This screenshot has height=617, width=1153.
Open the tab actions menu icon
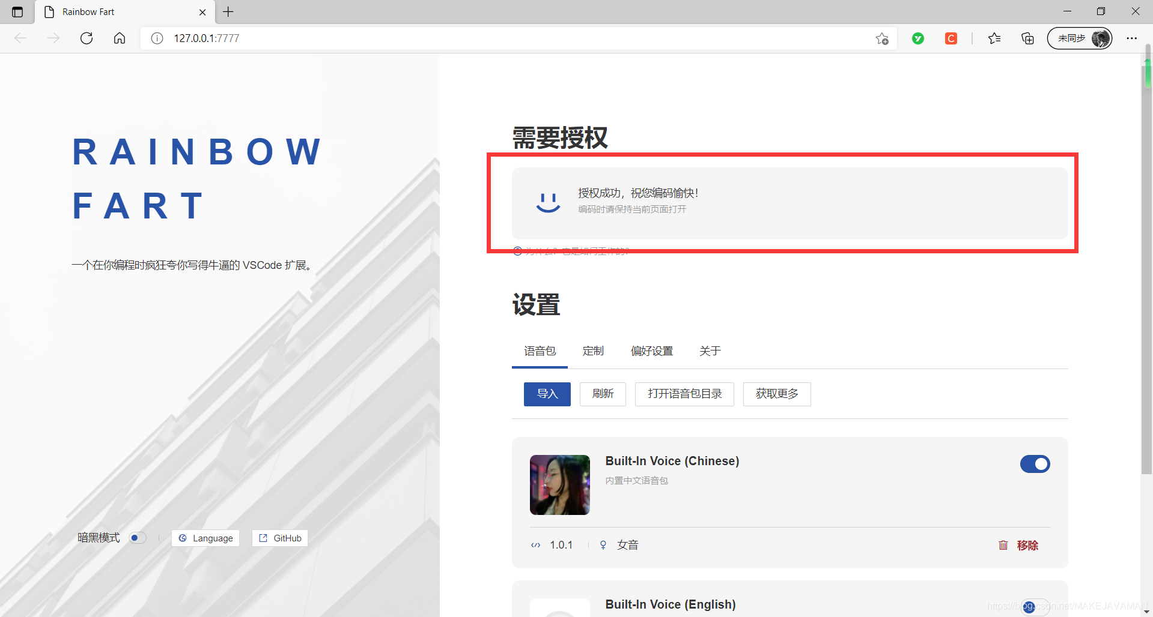(x=17, y=12)
